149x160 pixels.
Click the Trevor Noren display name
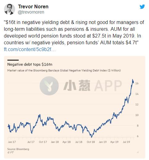(x=33, y=6)
